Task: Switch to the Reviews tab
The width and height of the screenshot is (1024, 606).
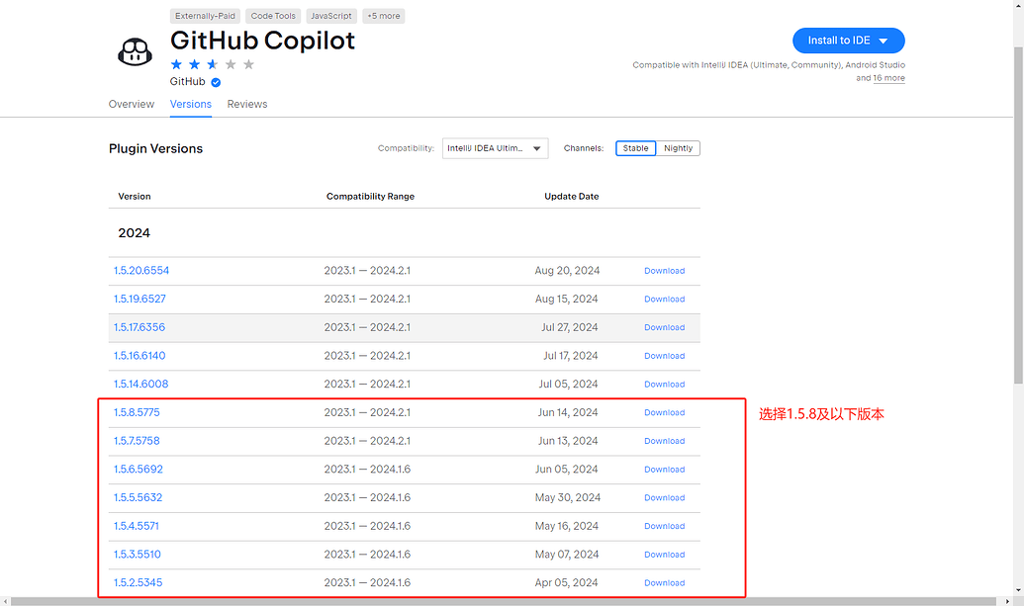Action: [x=247, y=104]
